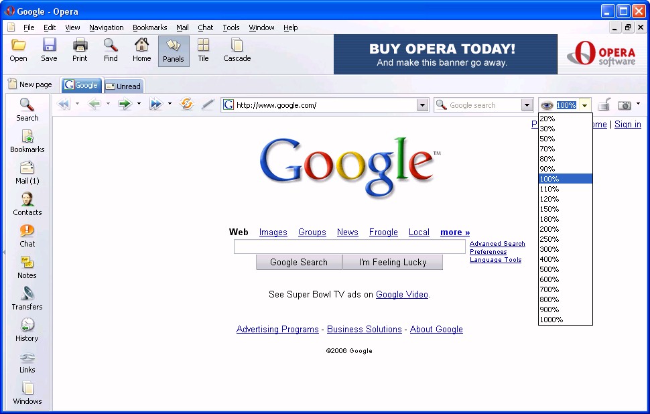The width and height of the screenshot is (650, 414).
Task: Click the Google search text box
Action: pyautogui.click(x=349, y=247)
